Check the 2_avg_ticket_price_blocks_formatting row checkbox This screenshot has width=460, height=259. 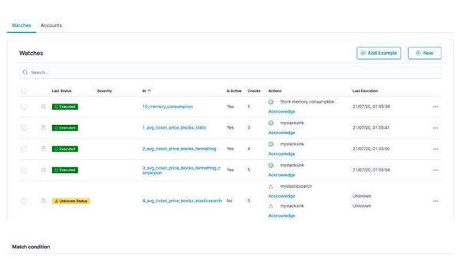tap(24, 149)
